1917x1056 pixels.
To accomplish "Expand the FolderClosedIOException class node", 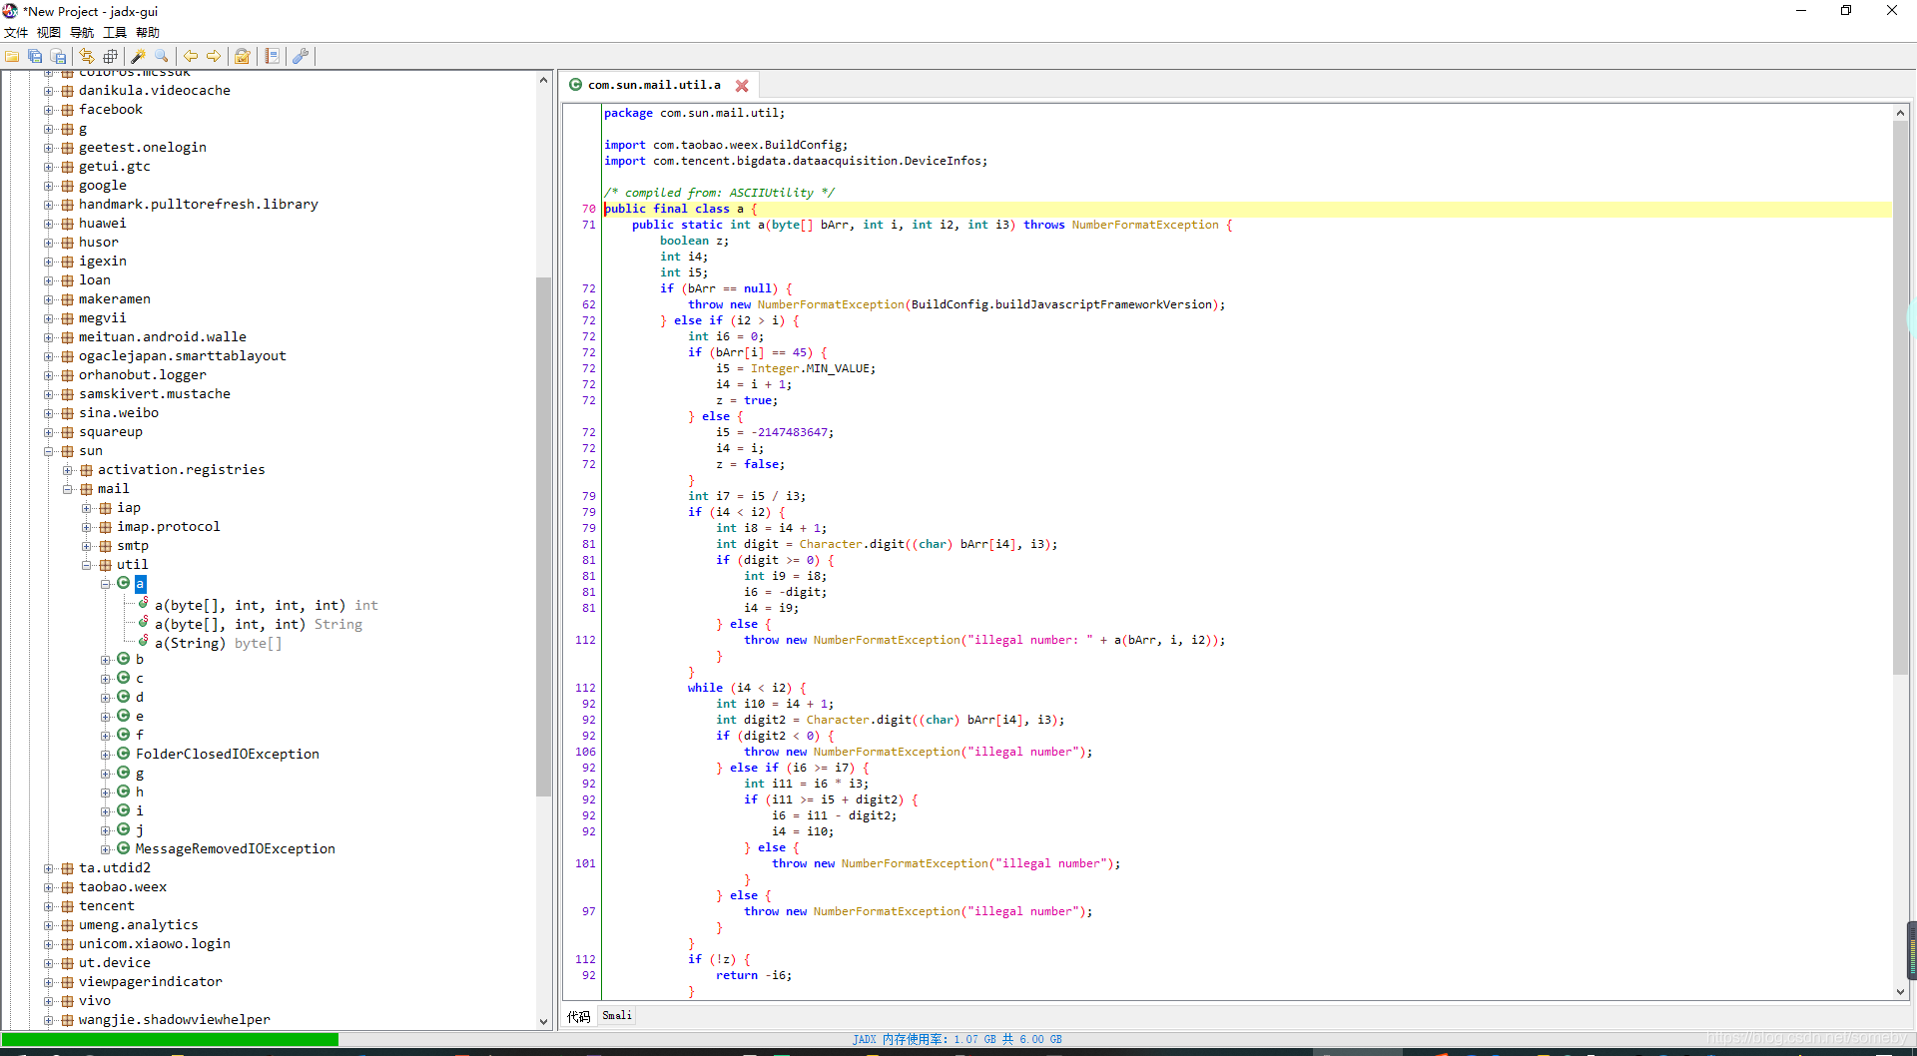I will [x=105, y=755].
